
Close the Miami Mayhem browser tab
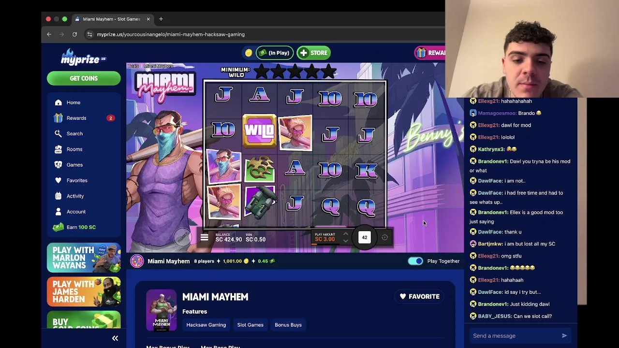tap(148, 19)
